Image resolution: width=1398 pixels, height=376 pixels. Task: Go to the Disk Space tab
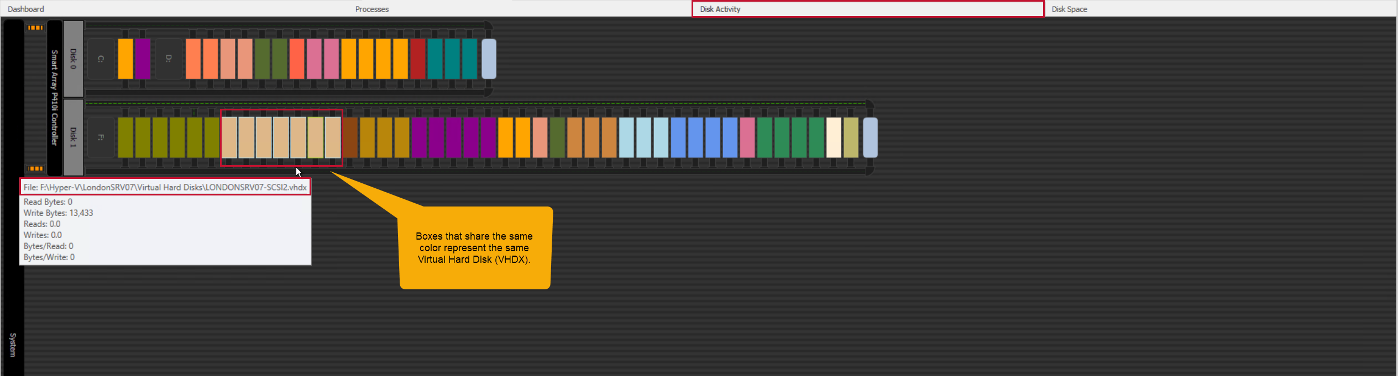[x=1069, y=9]
